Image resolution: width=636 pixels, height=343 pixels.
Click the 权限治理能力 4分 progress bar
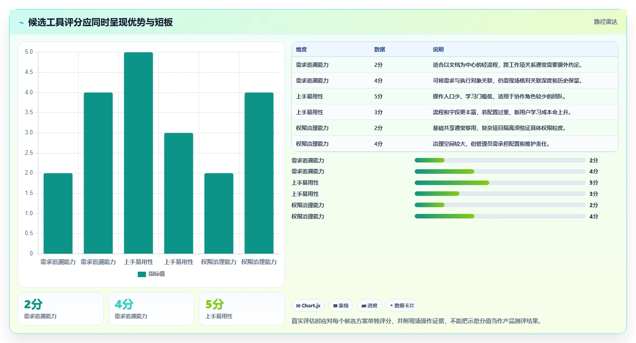(500, 217)
